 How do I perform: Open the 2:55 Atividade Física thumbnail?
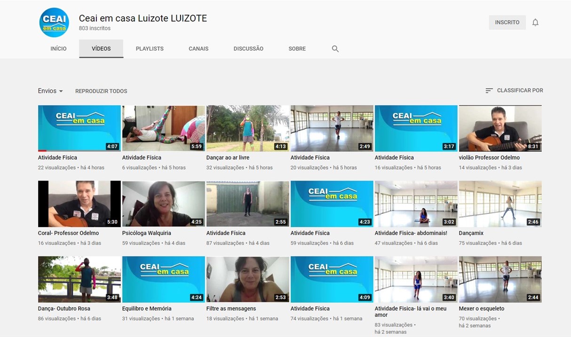coord(248,204)
